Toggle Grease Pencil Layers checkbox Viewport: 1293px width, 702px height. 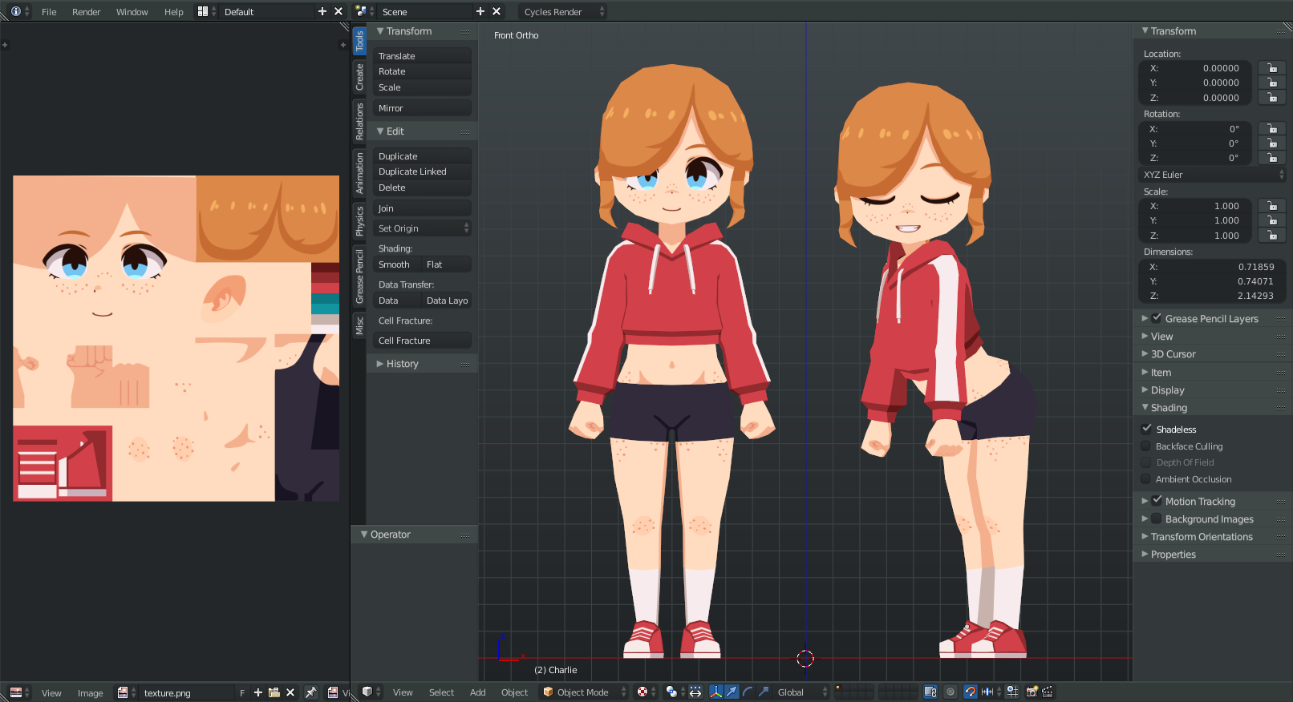tap(1157, 318)
